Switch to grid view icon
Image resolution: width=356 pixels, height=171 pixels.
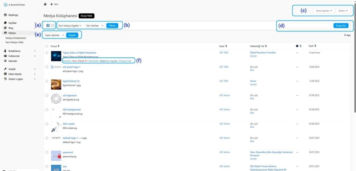(x=53, y=26)
